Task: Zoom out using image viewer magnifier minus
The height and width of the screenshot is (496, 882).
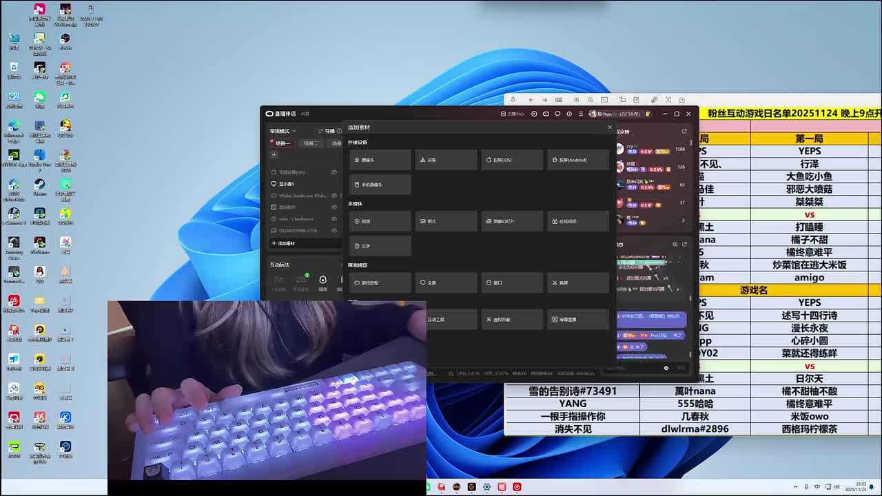Action: (591, 100)
